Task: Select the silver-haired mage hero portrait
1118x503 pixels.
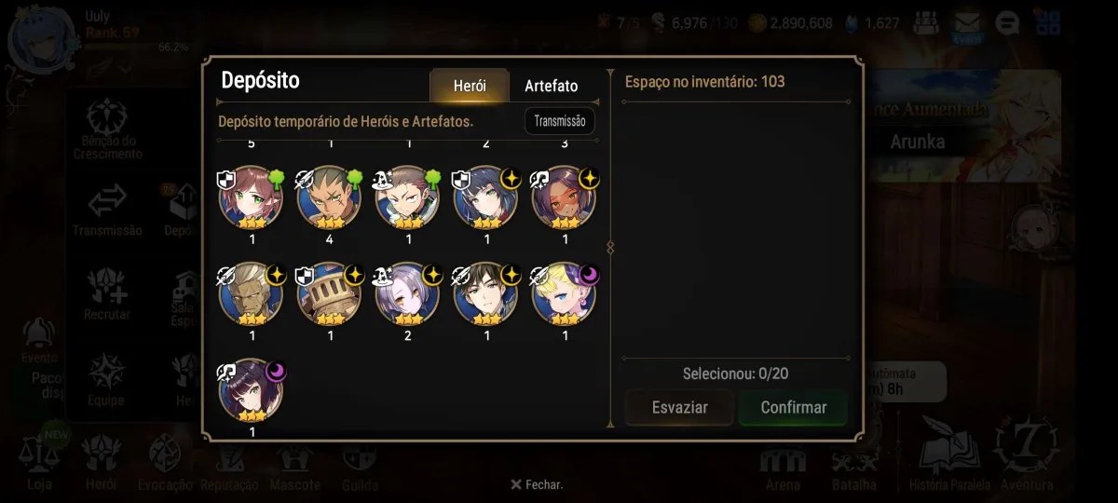Action: (x=408, y=294)
